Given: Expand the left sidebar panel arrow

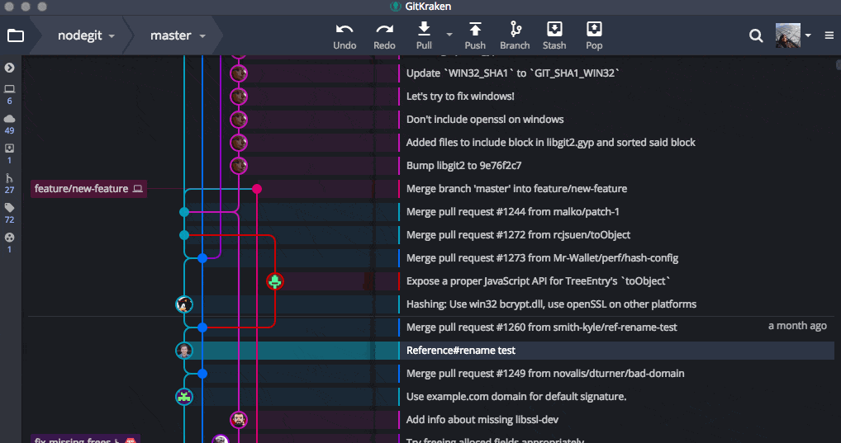Looking at the screenshot, I should (x=9, y=68).
